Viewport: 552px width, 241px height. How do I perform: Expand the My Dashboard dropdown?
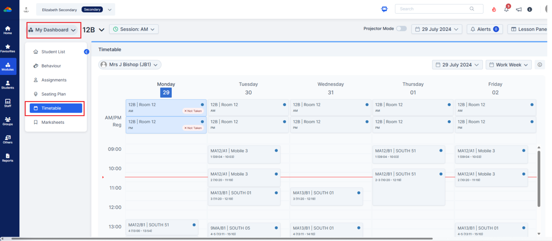(x=53, y=30)
